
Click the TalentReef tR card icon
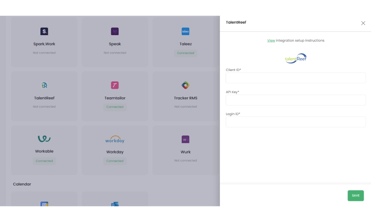[x=44, y=85]
